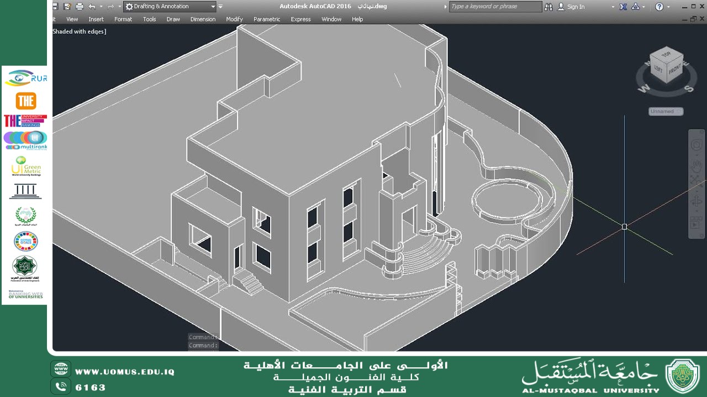Click the Undo arrow icon
The width and height of the screenshot is (707, 397).
[x=92, y=7]
